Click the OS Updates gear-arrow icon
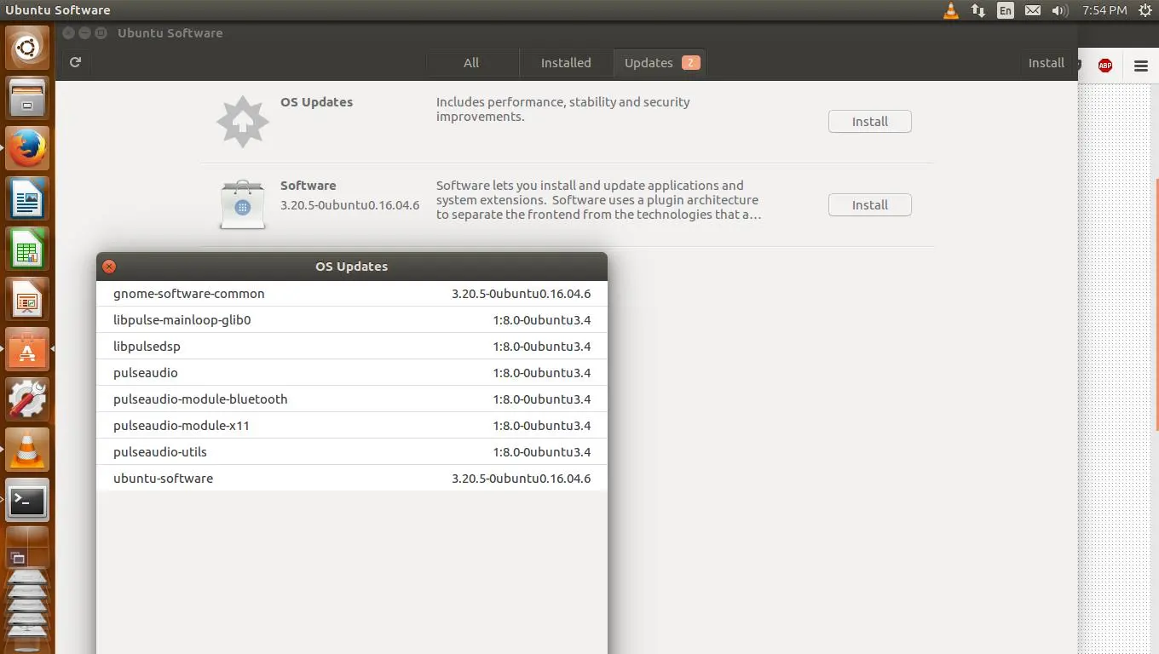 coord(243,122)
